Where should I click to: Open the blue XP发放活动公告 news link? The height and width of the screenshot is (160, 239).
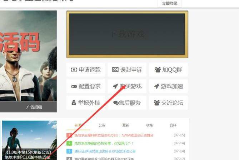point(105,151)
